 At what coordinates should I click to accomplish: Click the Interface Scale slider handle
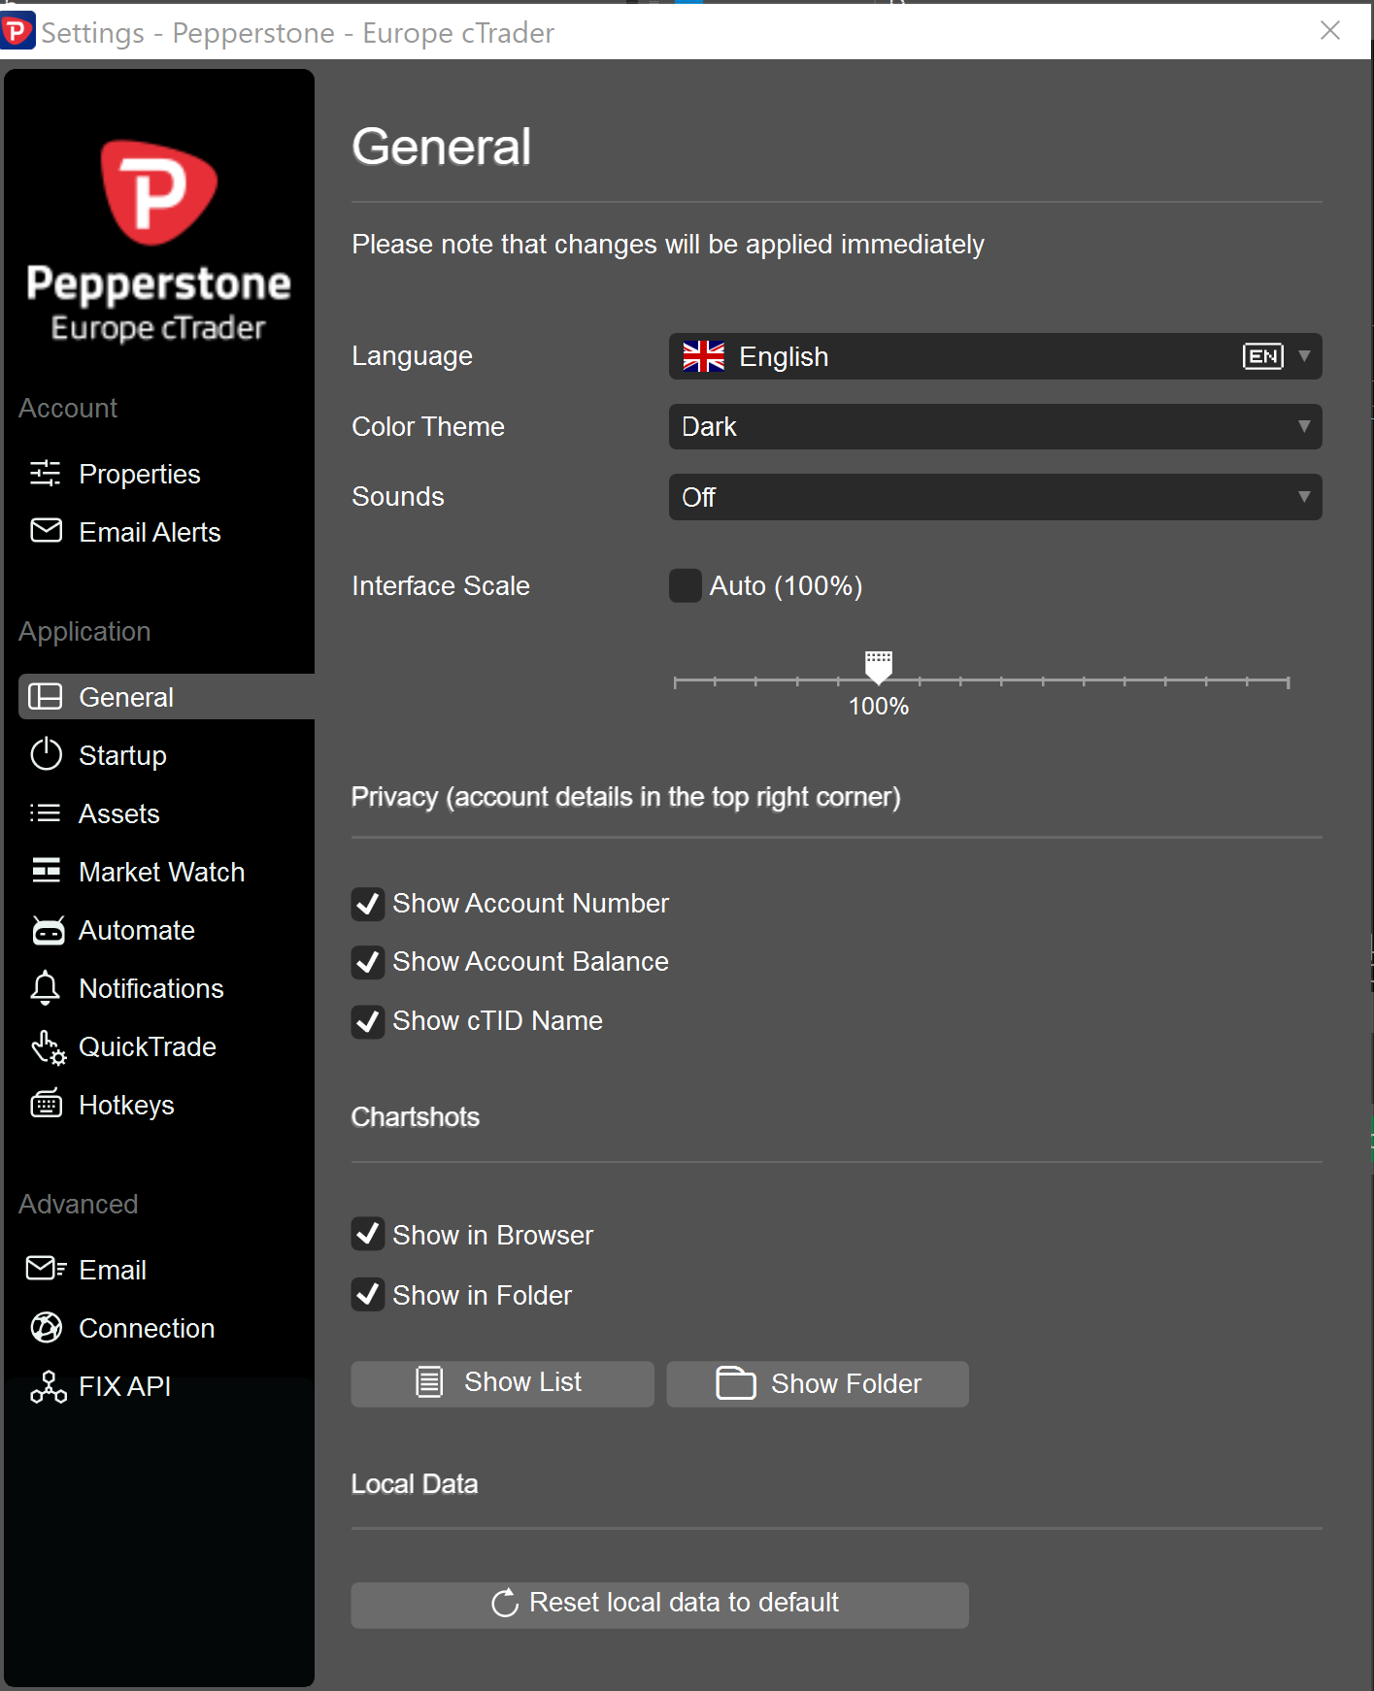(879, 667)
